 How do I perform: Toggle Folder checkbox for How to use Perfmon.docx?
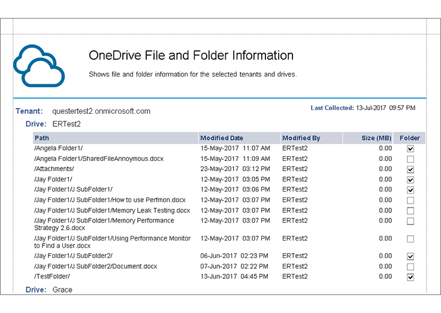(x=410, y=200)
